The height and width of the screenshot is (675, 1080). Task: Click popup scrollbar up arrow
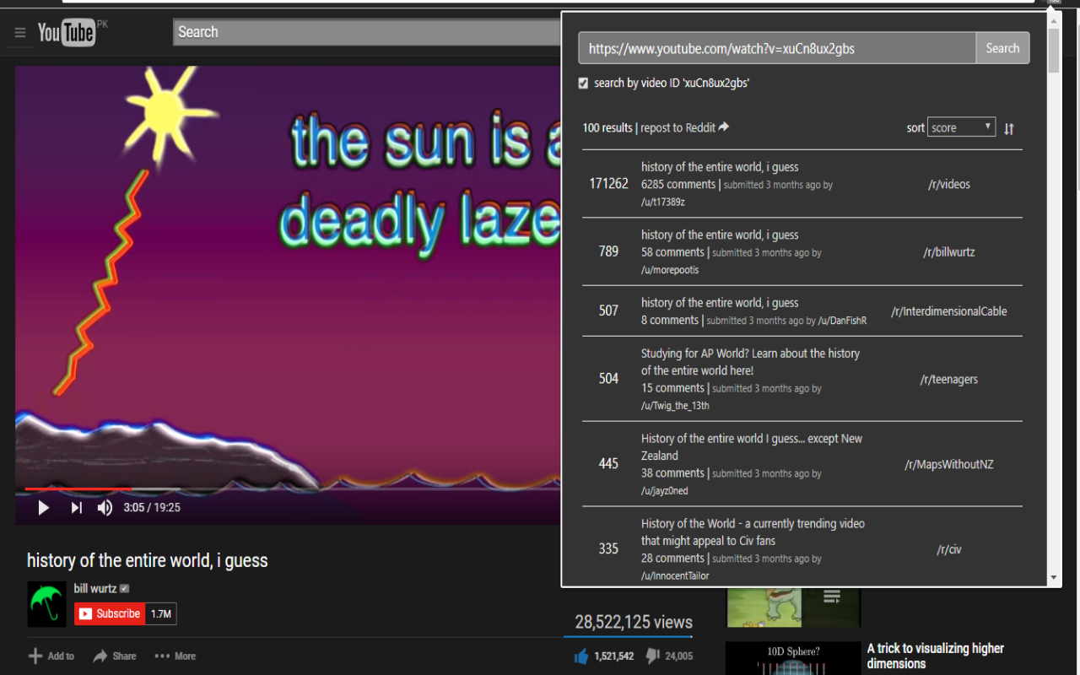tap(1054, 19)
